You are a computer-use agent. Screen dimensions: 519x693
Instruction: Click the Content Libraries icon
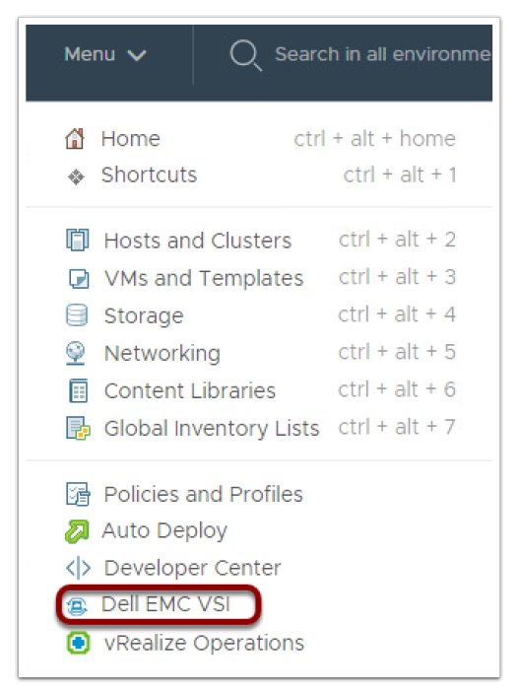pos(79,390)
